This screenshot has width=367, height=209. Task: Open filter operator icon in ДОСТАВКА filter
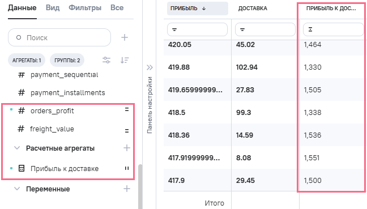[x=242, y=29]
